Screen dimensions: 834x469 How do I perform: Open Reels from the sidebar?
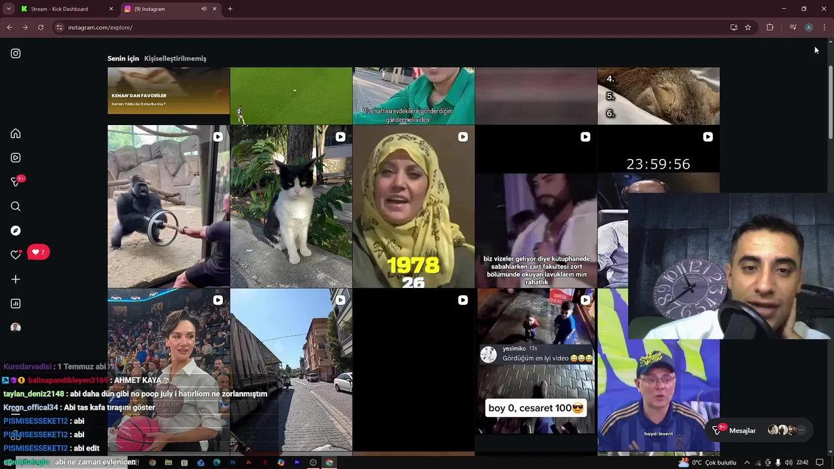pos(16,158)
